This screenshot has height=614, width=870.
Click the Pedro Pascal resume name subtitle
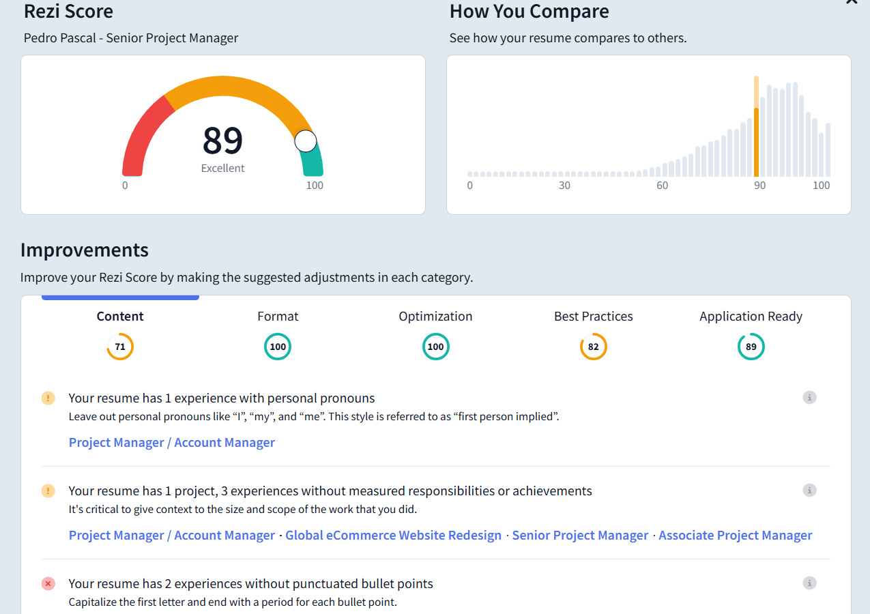[x=131, y=38]
